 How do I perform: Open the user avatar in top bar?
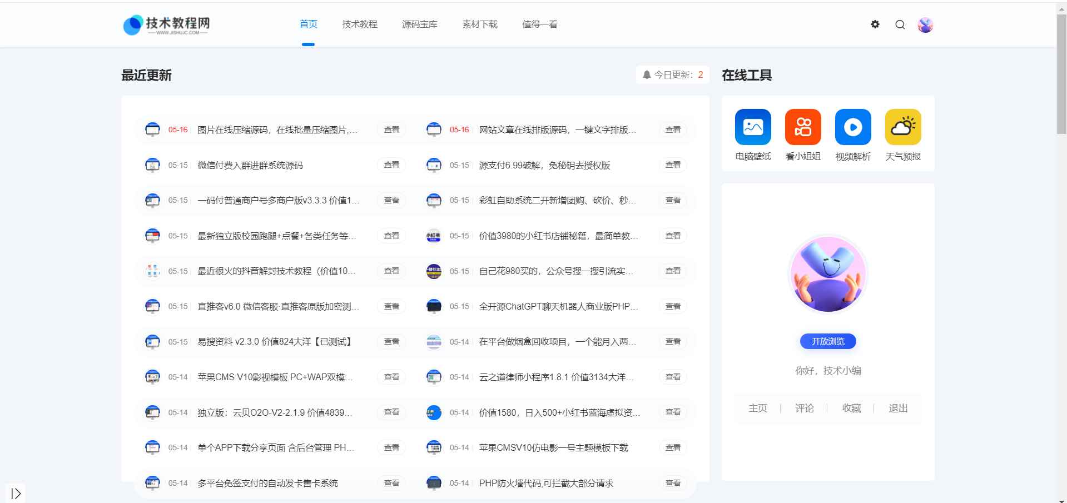pyautogui.click(x=925, y=25)
